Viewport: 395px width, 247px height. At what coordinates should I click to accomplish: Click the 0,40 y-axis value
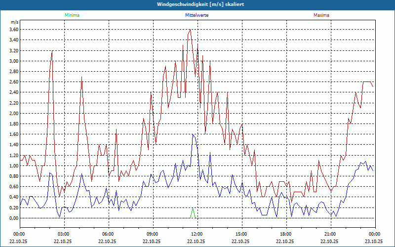[14, 197]
